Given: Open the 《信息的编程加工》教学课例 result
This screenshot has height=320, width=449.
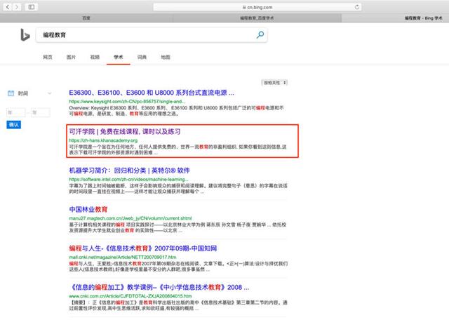Looking at the screenshot, I should coord(159,287).
